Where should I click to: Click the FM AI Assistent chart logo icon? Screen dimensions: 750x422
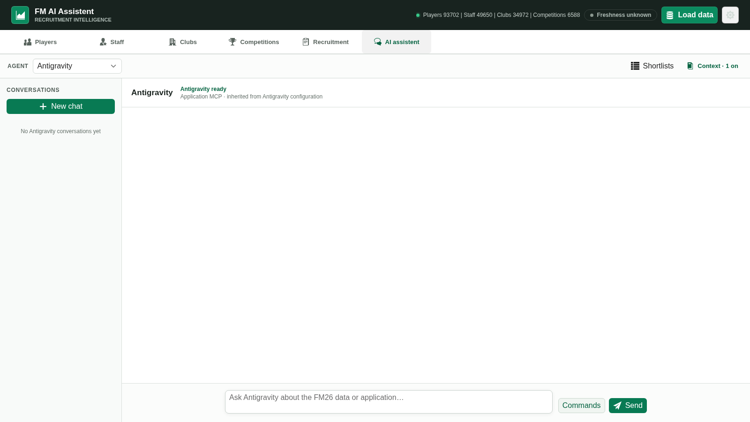pyautogui.click(x=20, y=15)
